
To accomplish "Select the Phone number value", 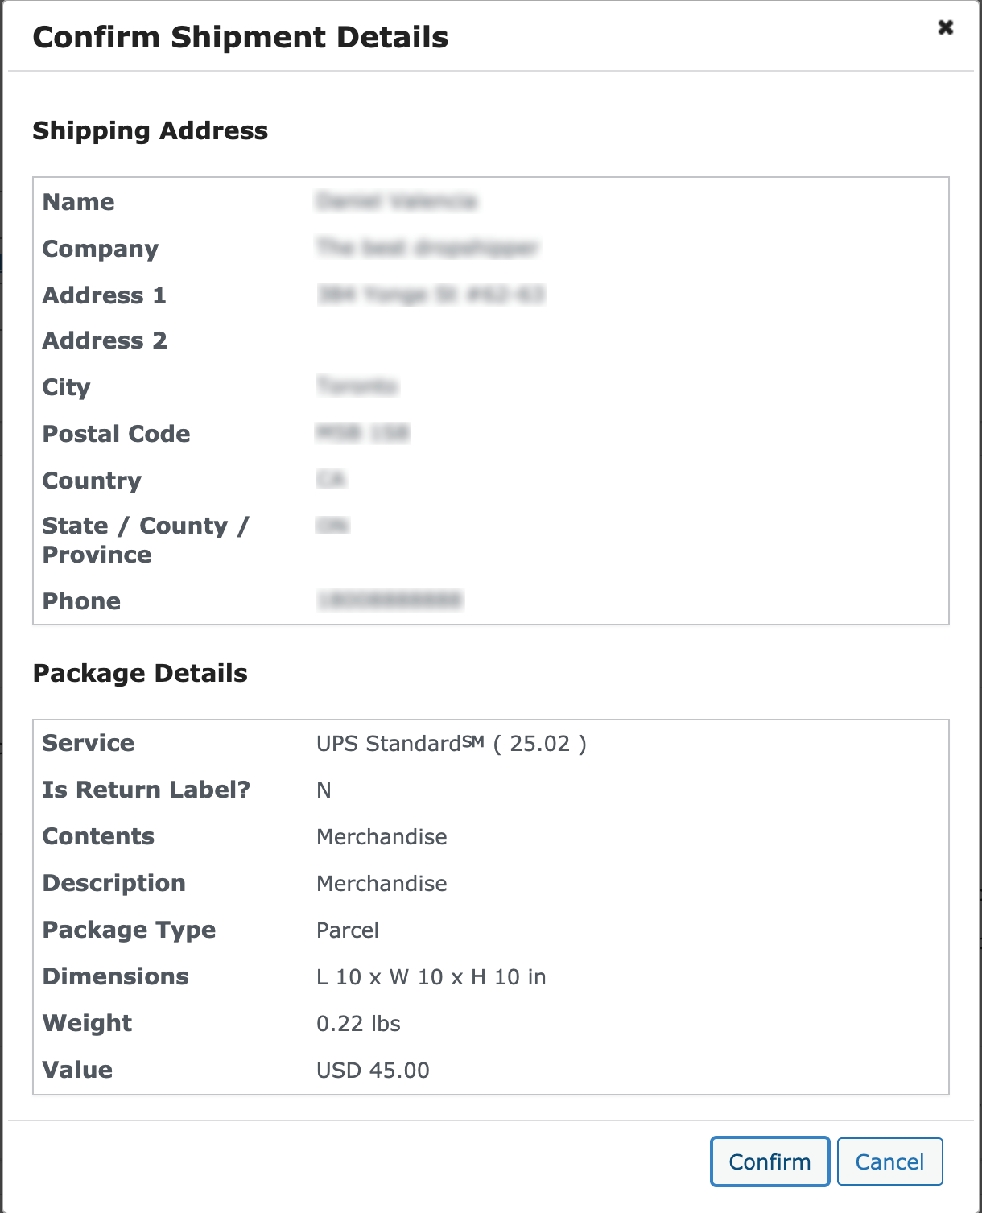I will (388, 600).
